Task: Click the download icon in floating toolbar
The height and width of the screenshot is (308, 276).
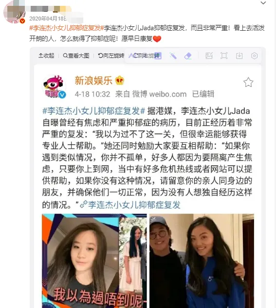Action: 239,56
